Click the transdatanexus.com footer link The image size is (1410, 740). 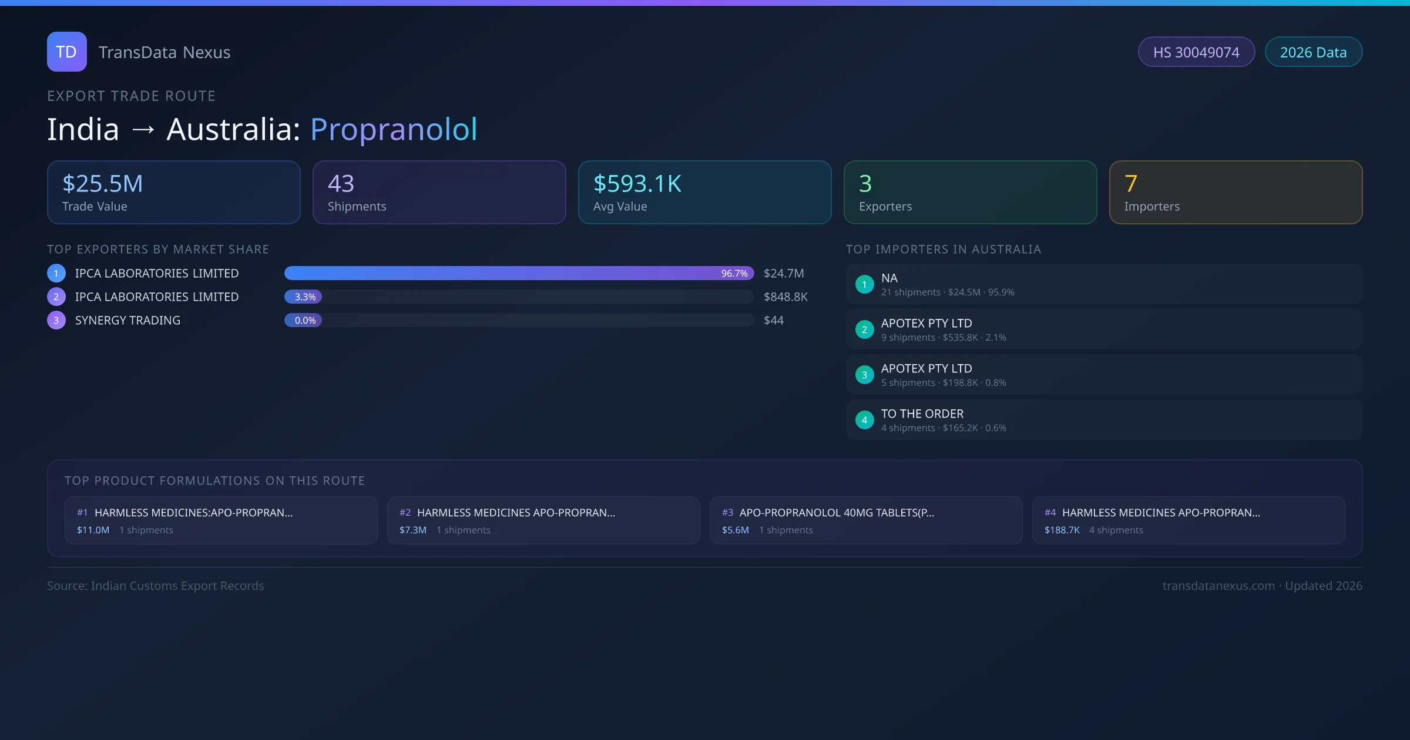1218,586
